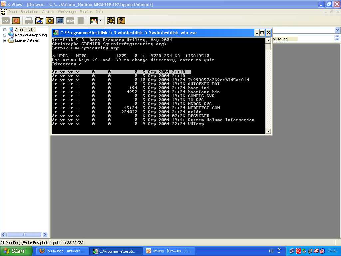
Task: Click the Eigene Dateien folder icon
Action: point(11,40)
